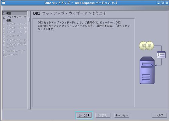Select step 8 インスタンス所有ユーザー

tap(15, 45)
